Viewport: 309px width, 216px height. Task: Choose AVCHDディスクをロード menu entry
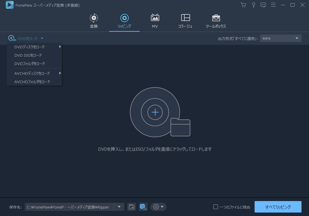point(35,73)
